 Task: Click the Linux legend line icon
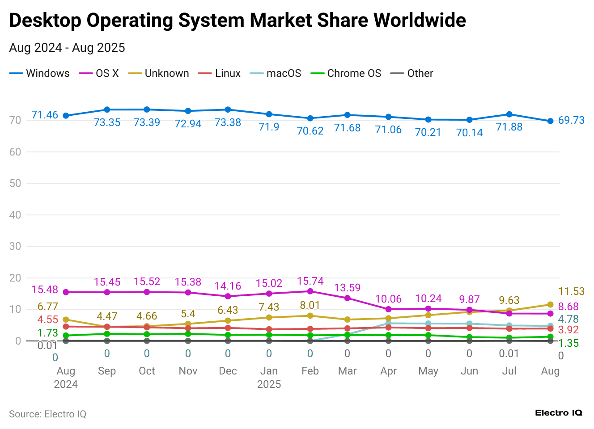click(x=204, y=73)
